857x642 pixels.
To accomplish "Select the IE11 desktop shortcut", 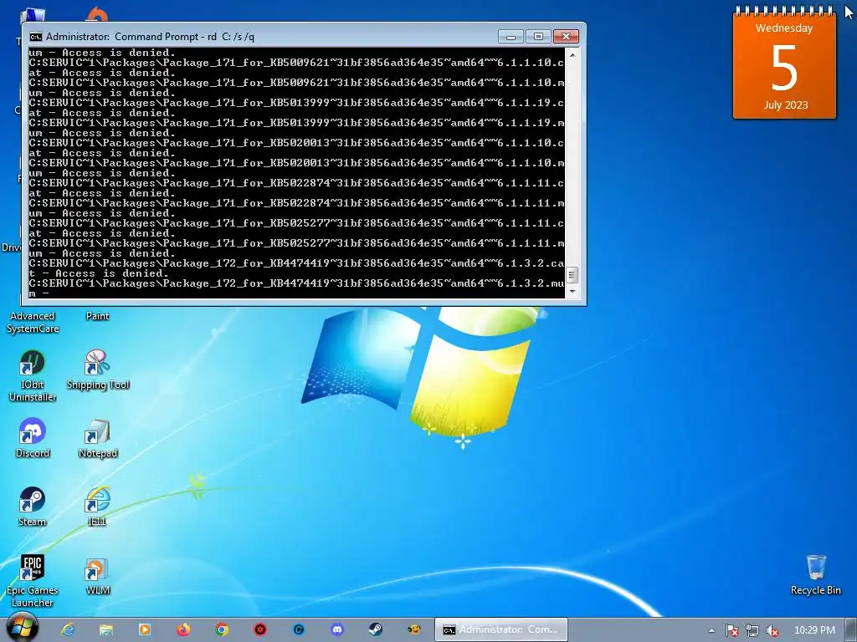I will 97,507.
